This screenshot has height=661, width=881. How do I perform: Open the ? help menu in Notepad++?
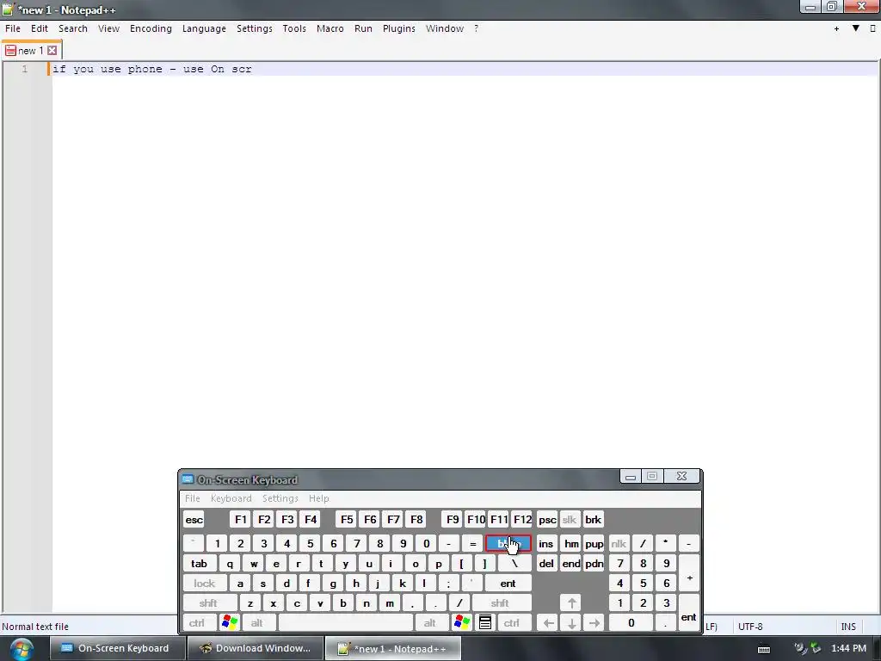476,28
